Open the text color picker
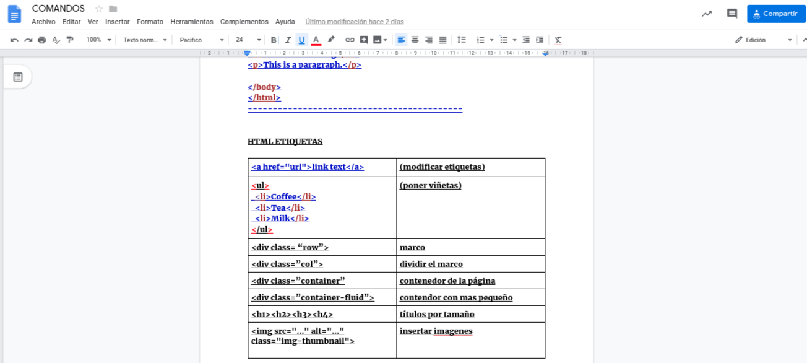 [316, 40]
